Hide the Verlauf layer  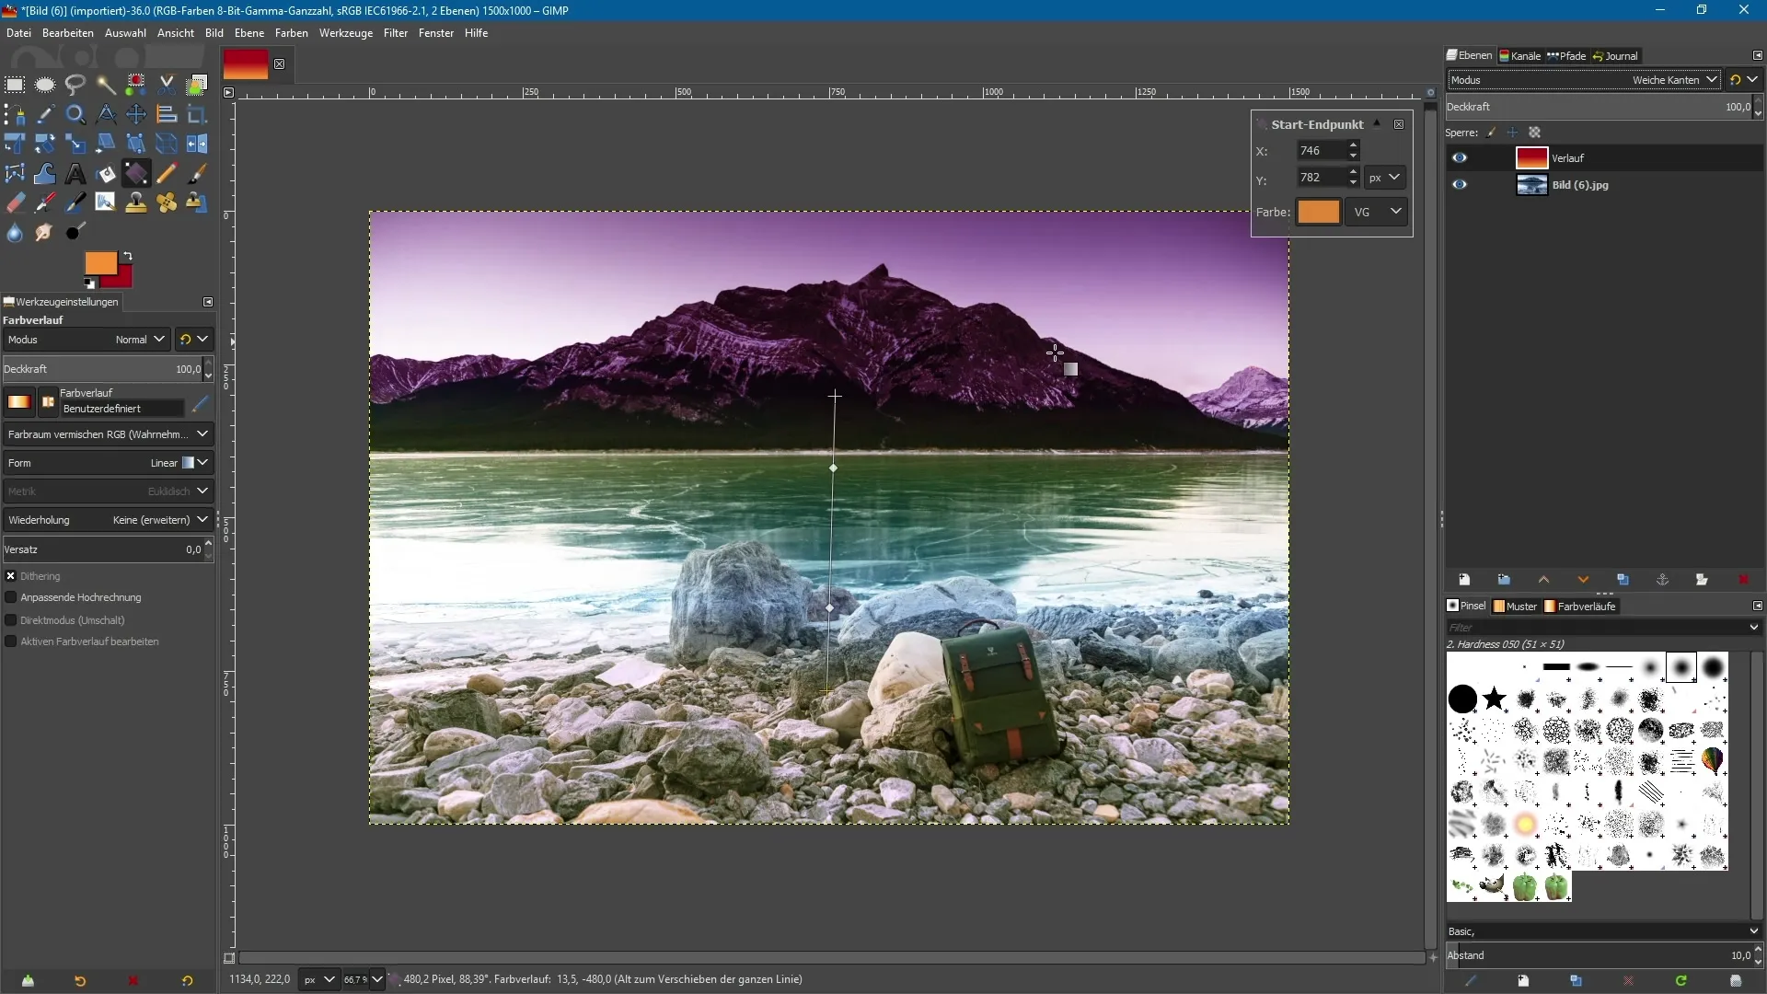pyautogui.click(x=1460, y=157)
